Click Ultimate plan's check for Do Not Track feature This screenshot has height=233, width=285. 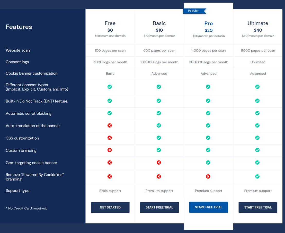pos(257,101)
